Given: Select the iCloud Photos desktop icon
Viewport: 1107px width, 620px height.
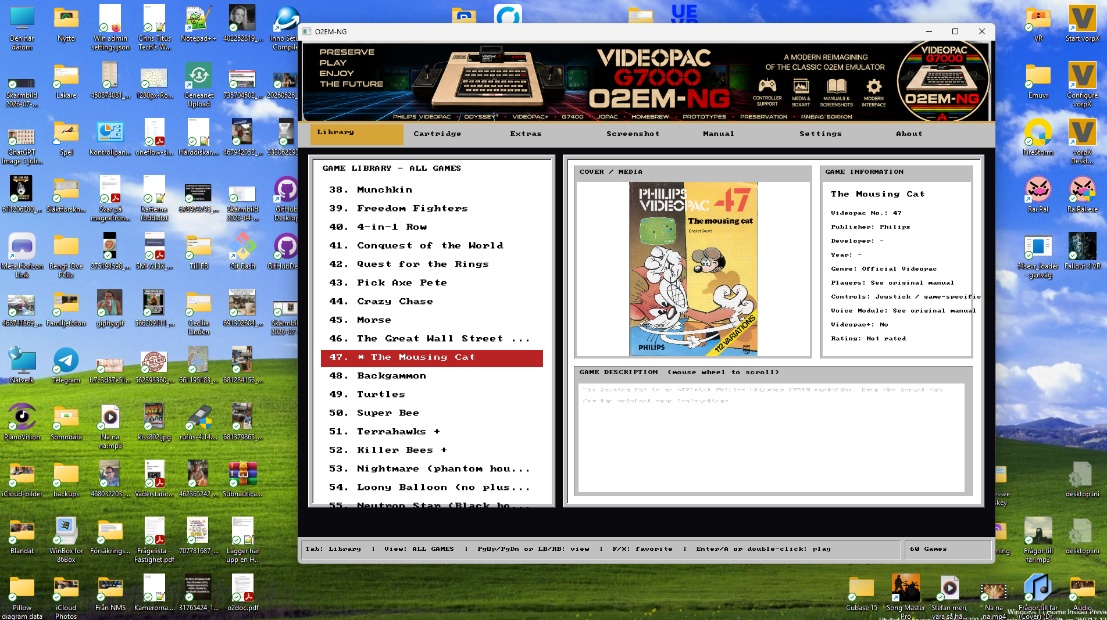Looking at the screenshot, I should [x=66, y=598].
